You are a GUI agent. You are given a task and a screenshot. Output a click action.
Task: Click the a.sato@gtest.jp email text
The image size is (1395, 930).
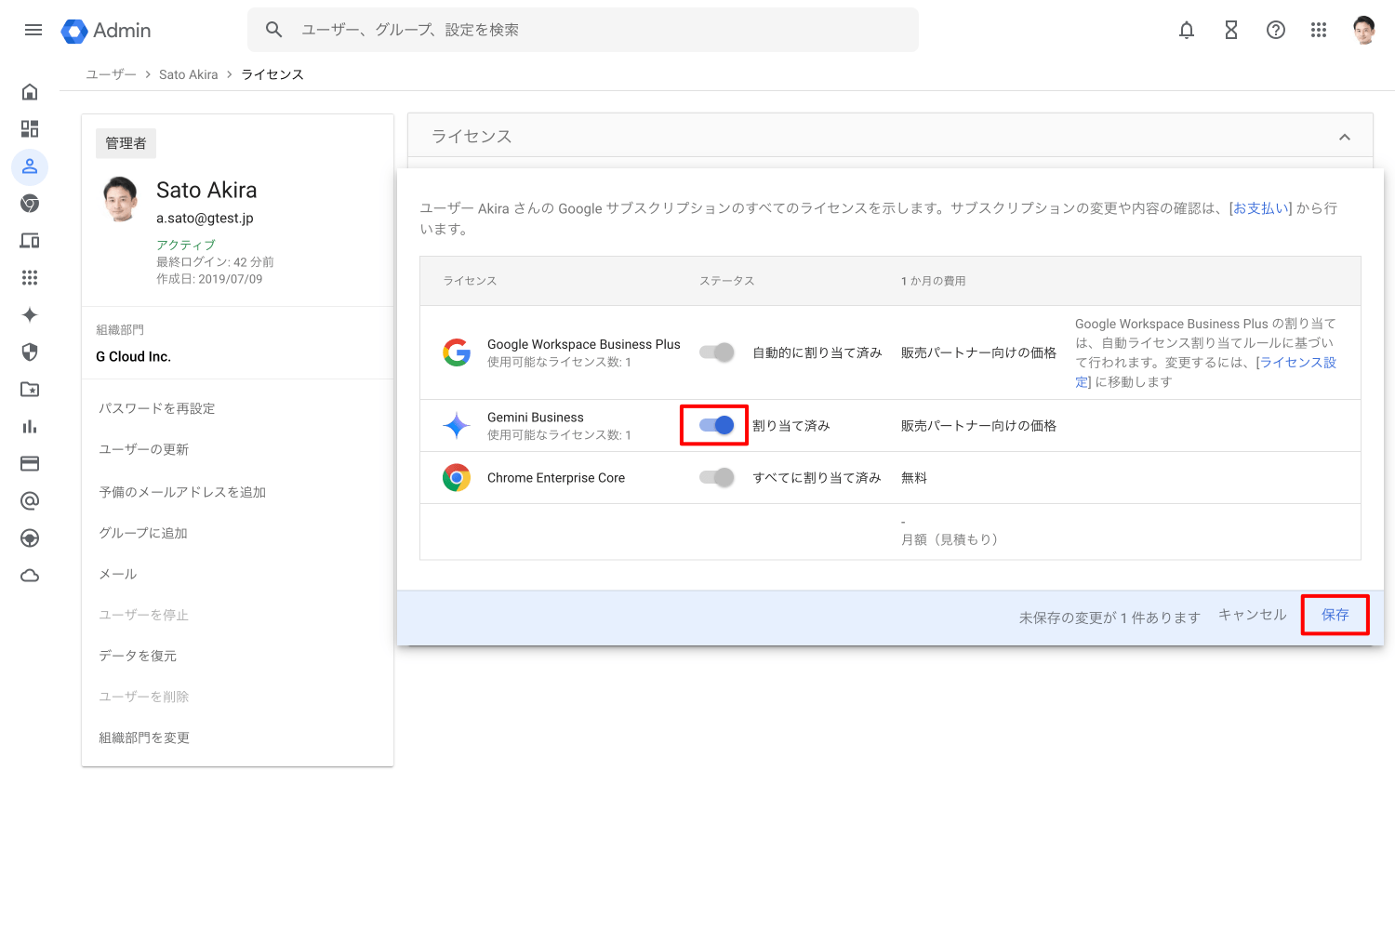point(205,218)
